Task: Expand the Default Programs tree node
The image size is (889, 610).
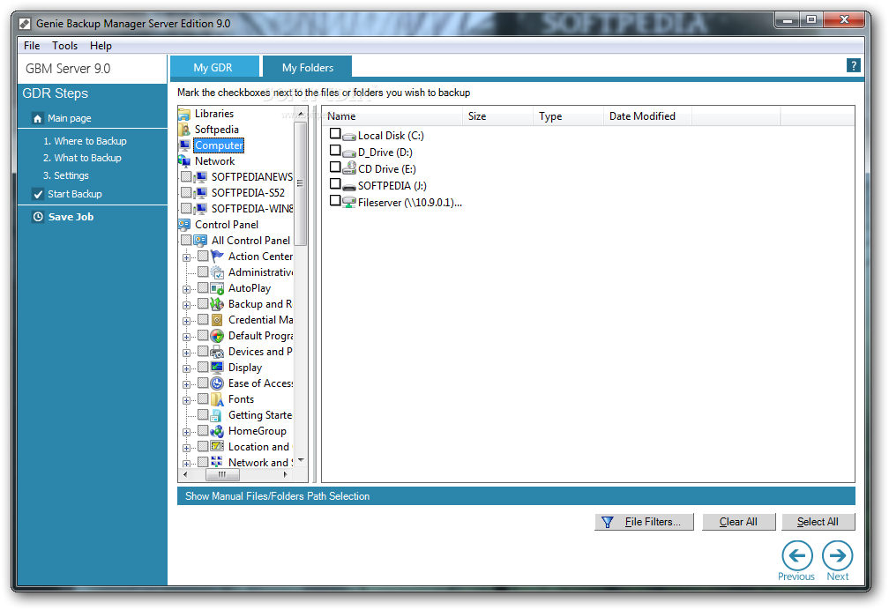Action: click(x=187, y=338)
